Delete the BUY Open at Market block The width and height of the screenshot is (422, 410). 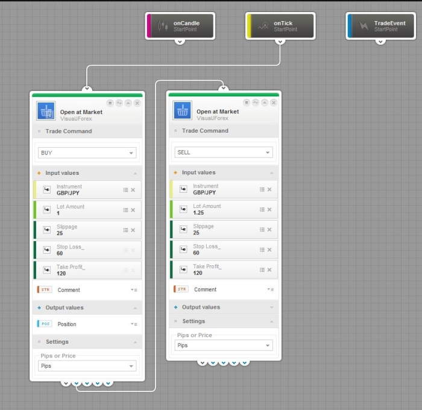click(137, 103)
